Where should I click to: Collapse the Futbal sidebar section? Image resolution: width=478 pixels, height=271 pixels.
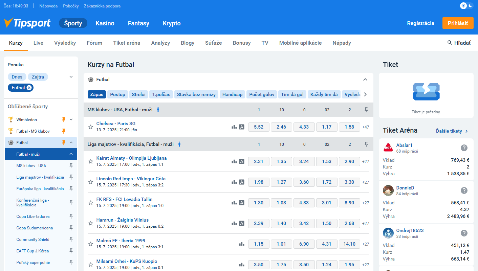tap(71, 142)
